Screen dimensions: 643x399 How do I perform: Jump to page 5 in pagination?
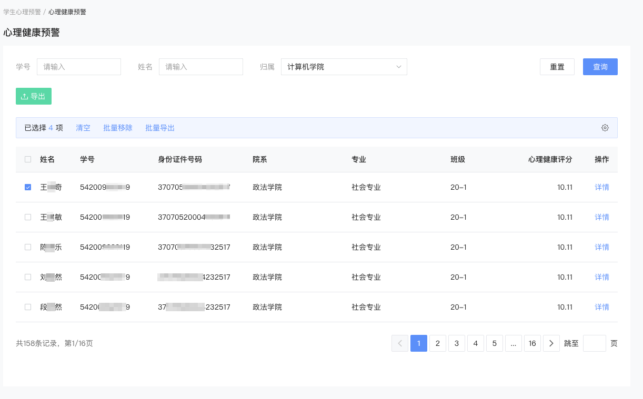coord(494,343)
